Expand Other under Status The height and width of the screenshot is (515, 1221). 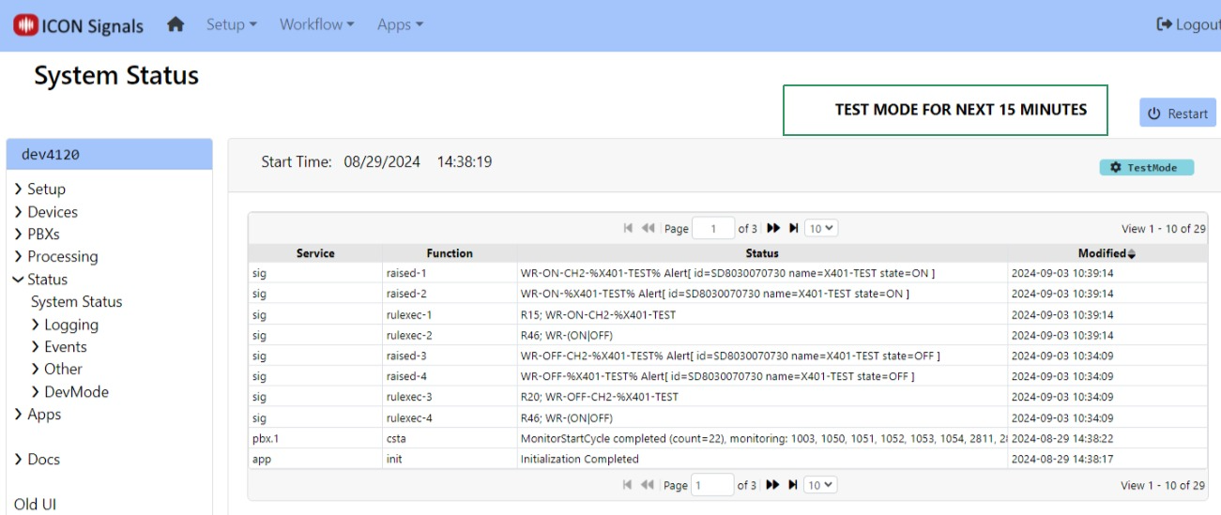(56, 369)
